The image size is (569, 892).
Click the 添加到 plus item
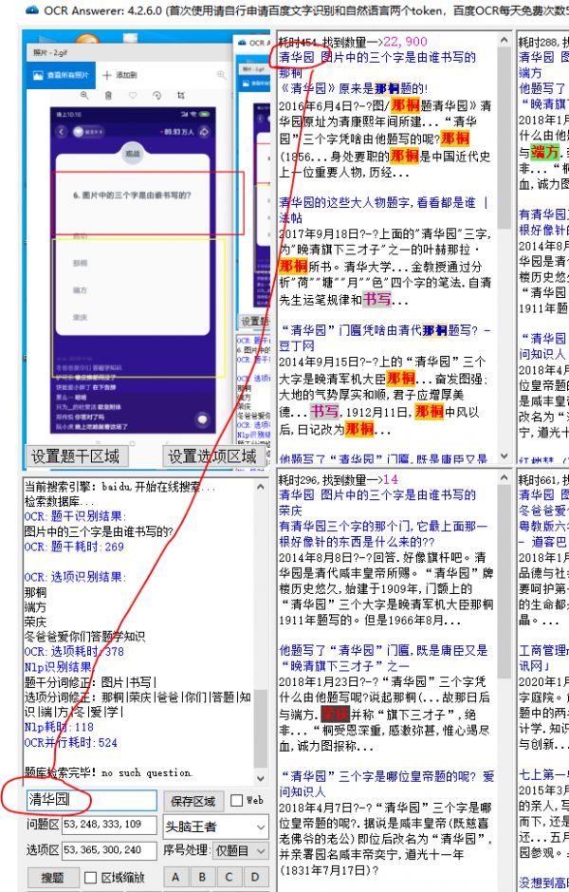pyautogui.click(x=119, y=75)
